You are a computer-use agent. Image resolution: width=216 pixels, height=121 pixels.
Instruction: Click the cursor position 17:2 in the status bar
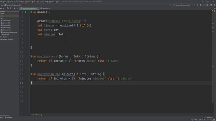pyautogui.click(x=192, y=120)
